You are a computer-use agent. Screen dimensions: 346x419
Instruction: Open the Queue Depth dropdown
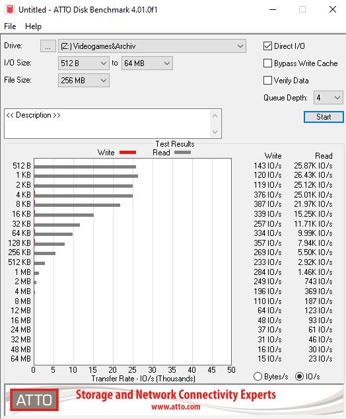pos(328,98)
